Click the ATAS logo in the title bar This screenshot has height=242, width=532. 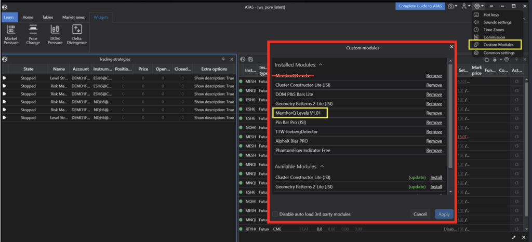click(4, 7)
